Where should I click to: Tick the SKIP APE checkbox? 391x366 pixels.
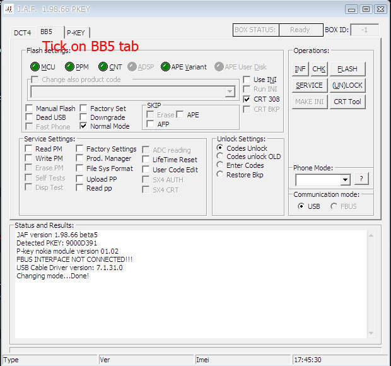(x=180, y=114)
